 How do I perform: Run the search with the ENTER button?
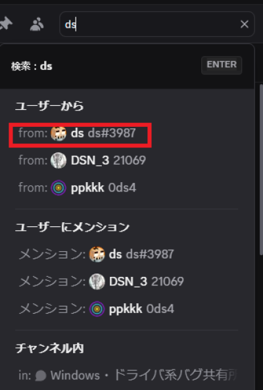(222, 65)
